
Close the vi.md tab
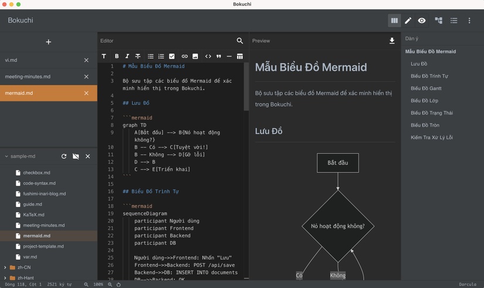(x=86, y=61)
